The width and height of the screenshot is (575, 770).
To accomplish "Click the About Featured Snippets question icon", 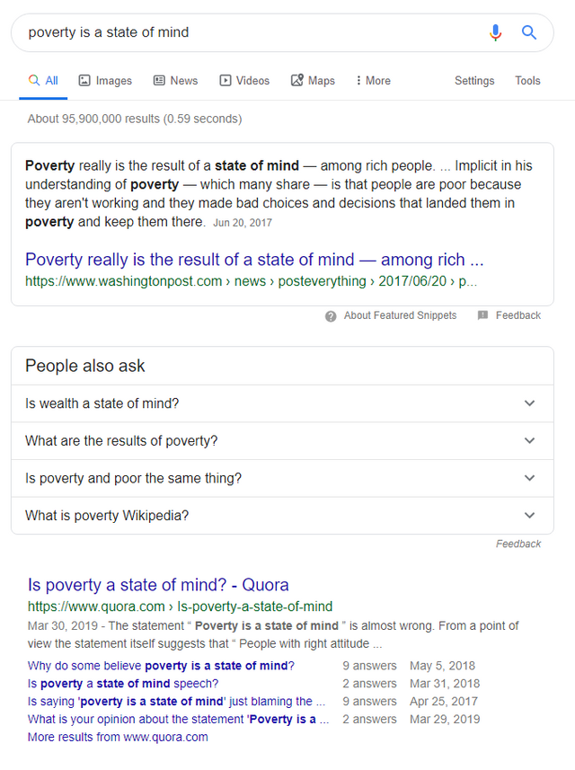I will point(331,315).
